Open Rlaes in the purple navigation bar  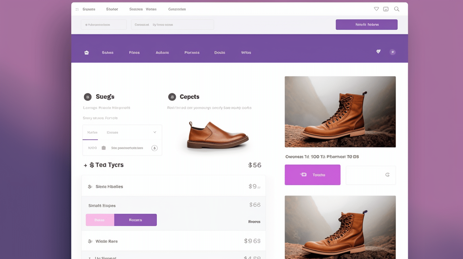134,53
